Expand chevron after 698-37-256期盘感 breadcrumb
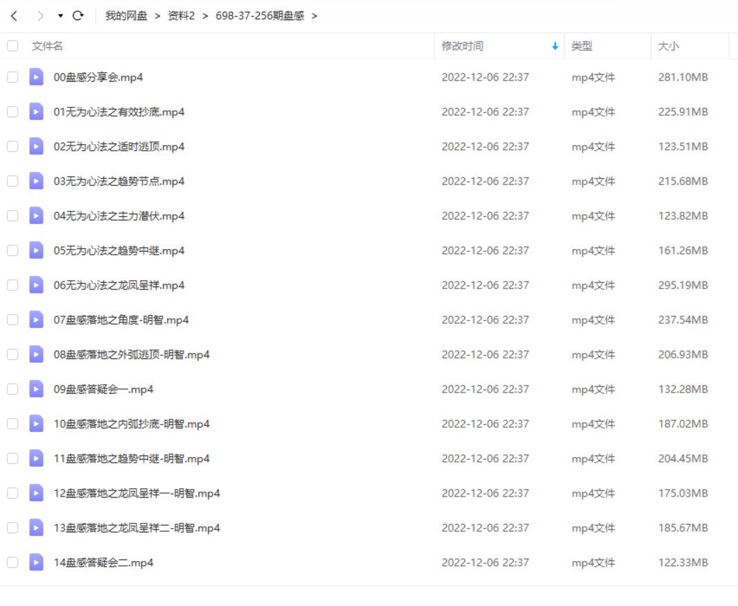 pyautogui.click(x=315, y=16)
